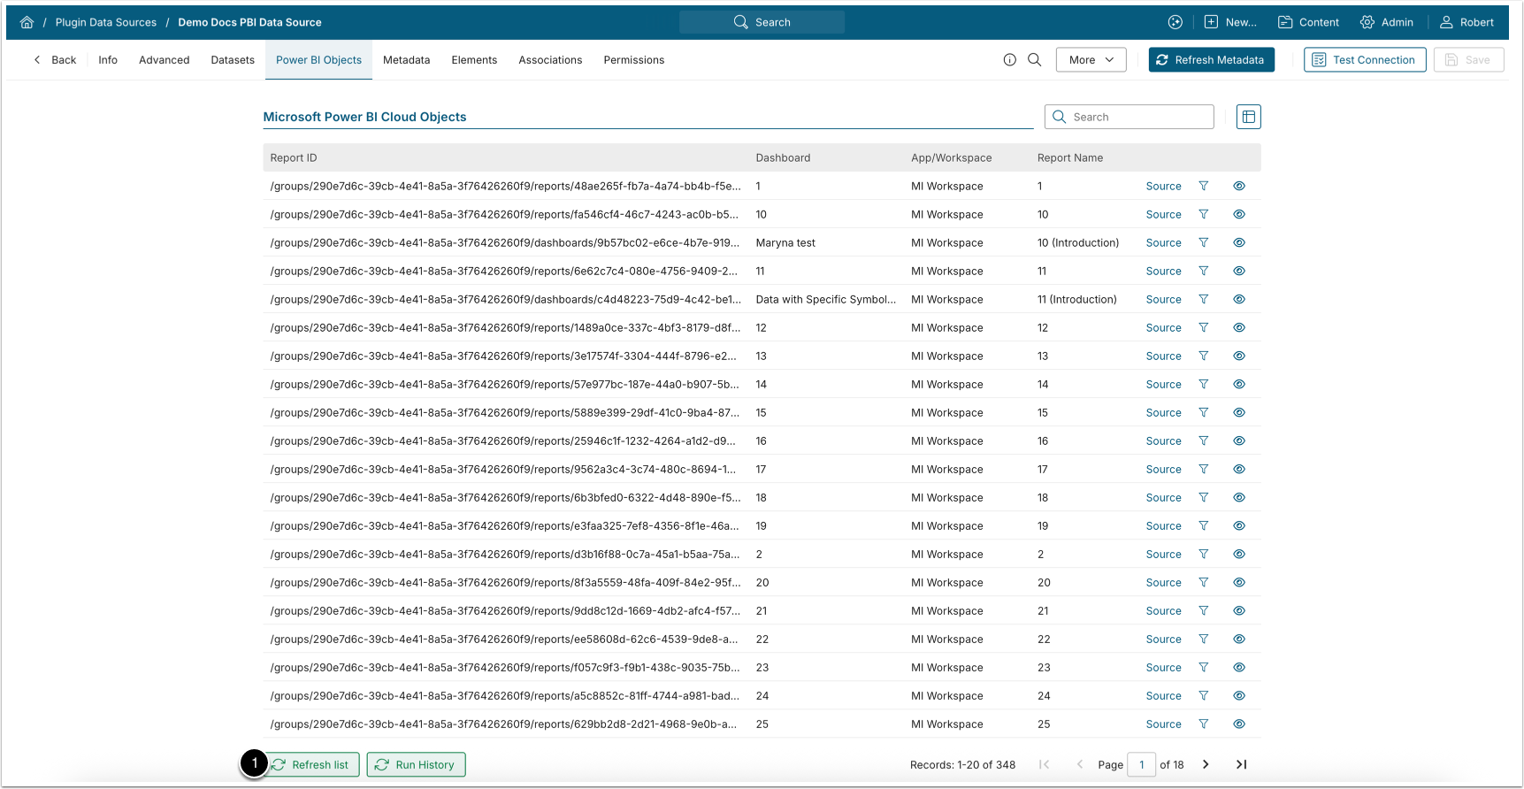The image size is (1524, 789).
Task: Open Source link for 10 (Introduction) report
Action: coord(1163,242)
